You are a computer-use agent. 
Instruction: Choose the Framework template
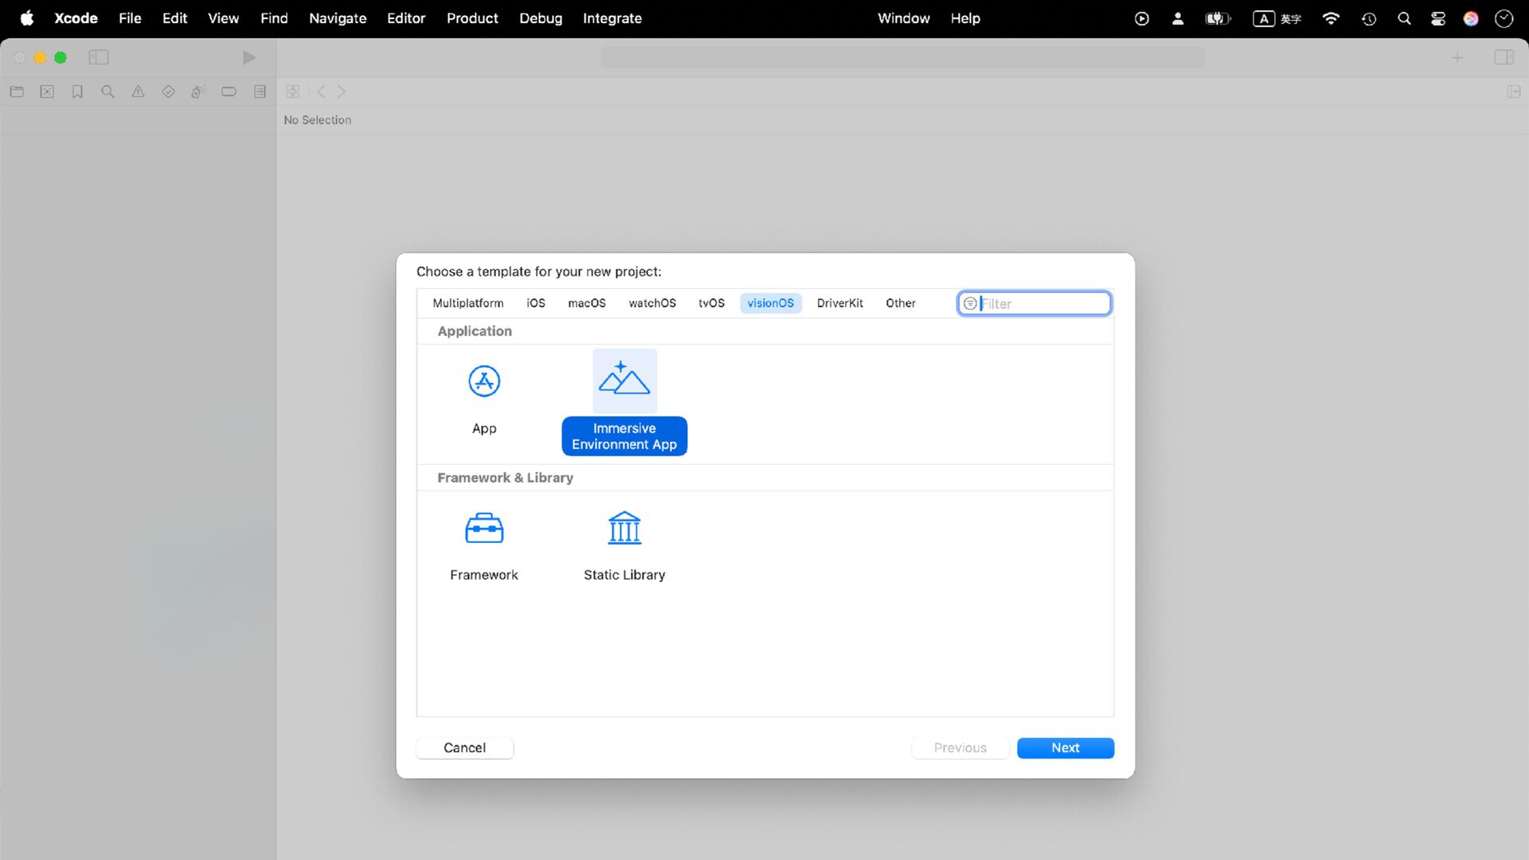coord(484,547)
